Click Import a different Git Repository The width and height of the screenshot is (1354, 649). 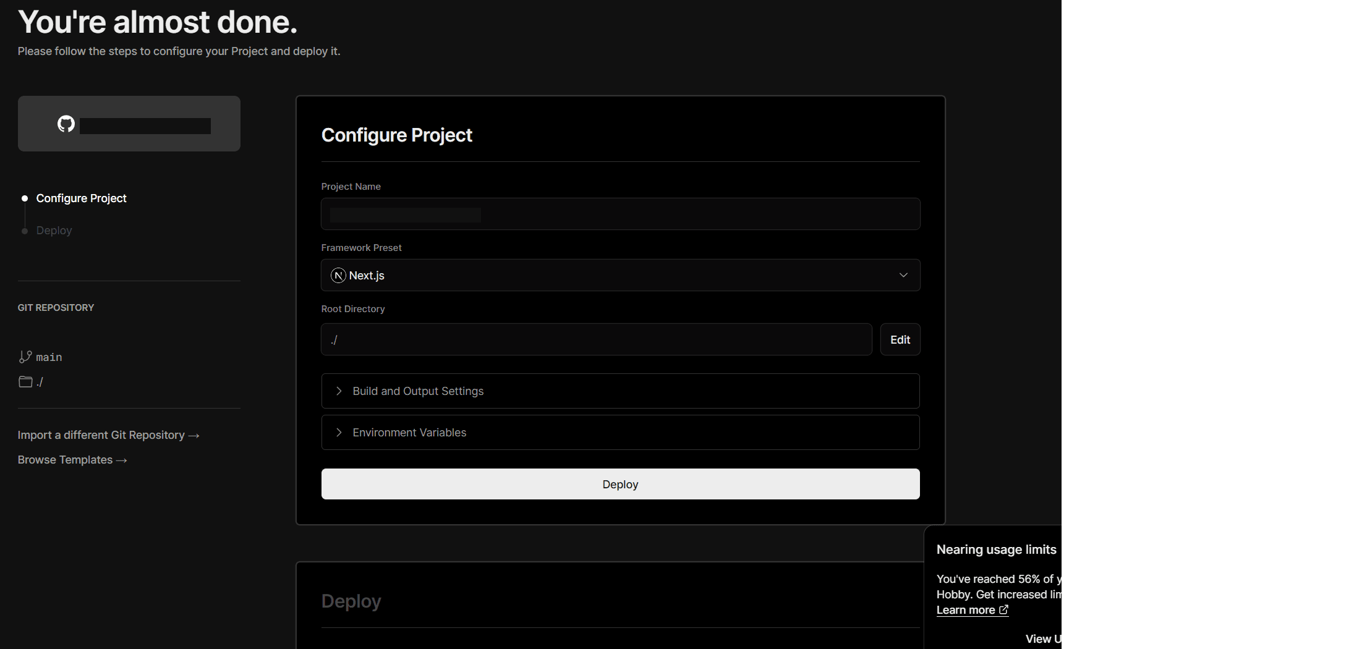(102, 435)
